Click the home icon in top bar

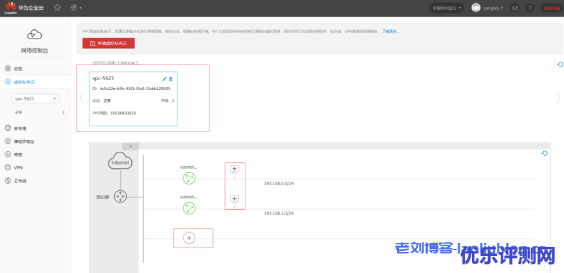click(57, 8)
